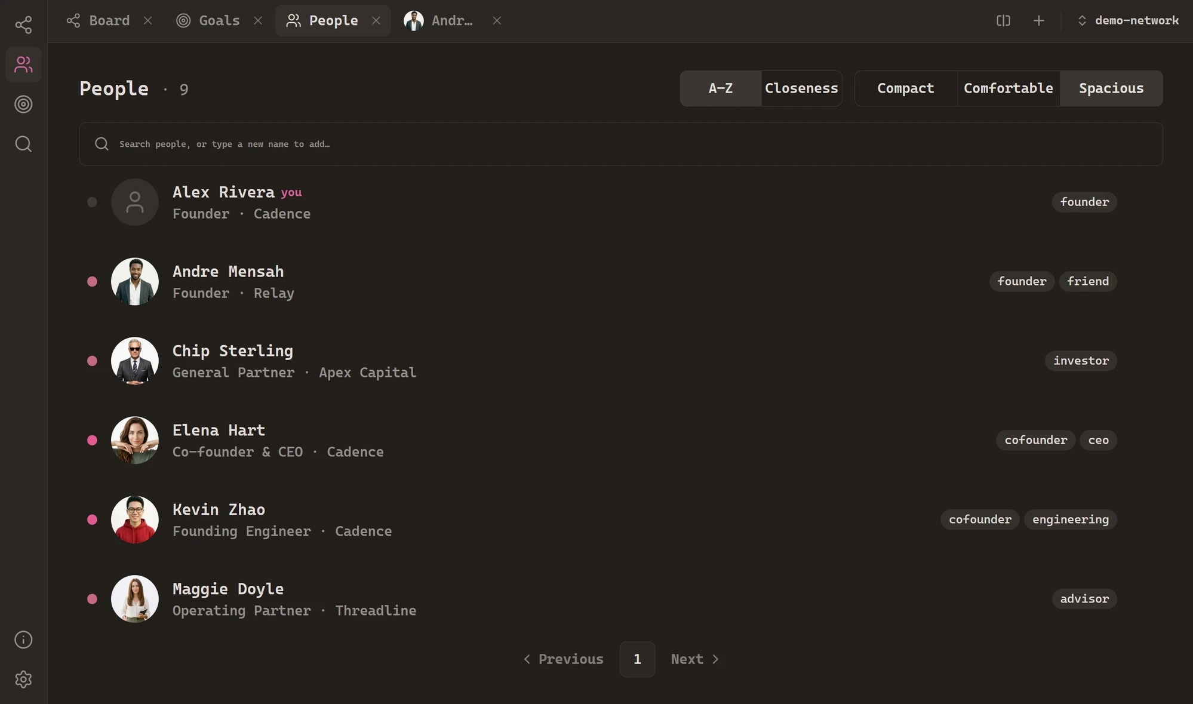Open Andre Mensah's name
Image resolution: width=1193 pixels, height=704 pixels.
pyautogui.click(x=228, y=272)
